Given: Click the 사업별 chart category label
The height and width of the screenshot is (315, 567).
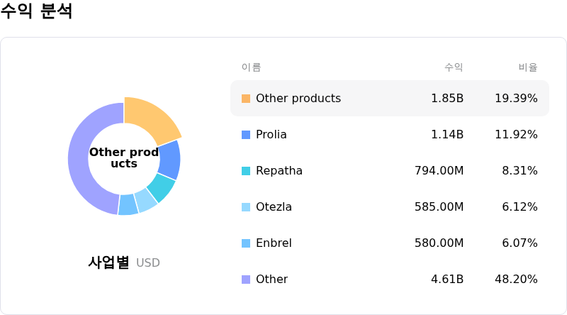Looking at the screenshot, I should [108, 262].
